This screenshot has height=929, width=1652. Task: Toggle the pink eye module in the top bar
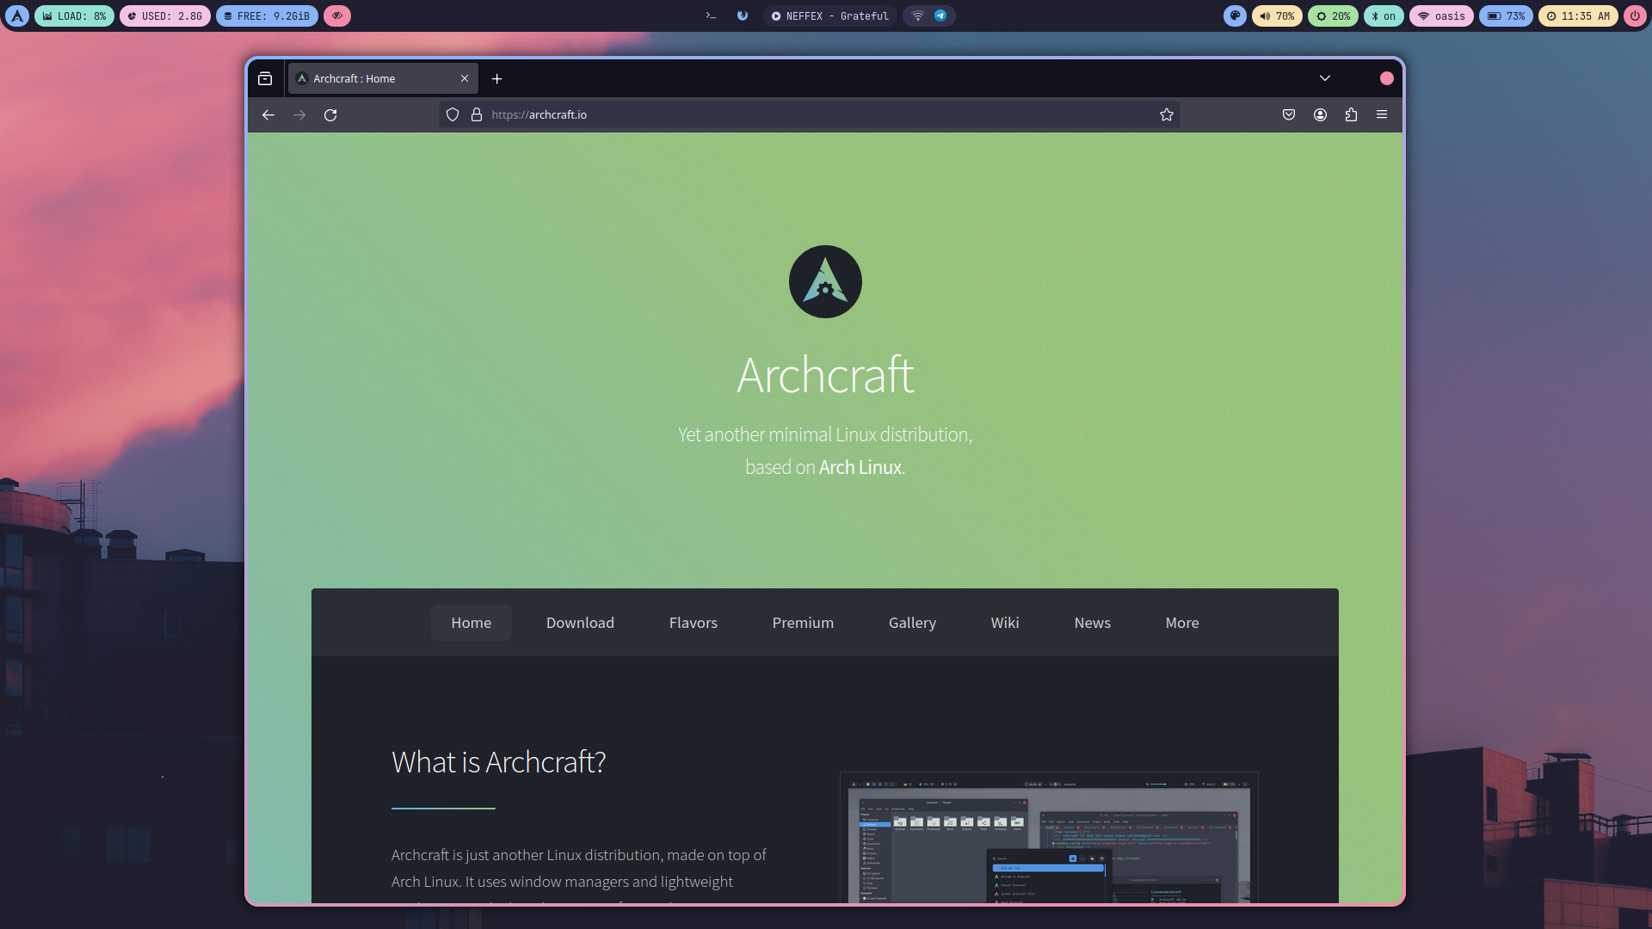tap(337, 15)
